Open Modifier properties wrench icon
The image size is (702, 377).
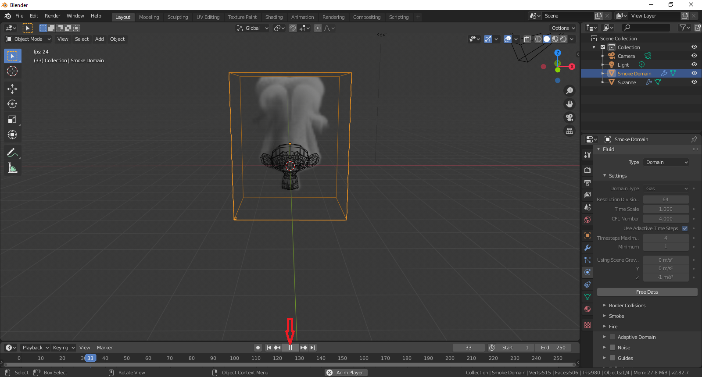pos(587,248)
